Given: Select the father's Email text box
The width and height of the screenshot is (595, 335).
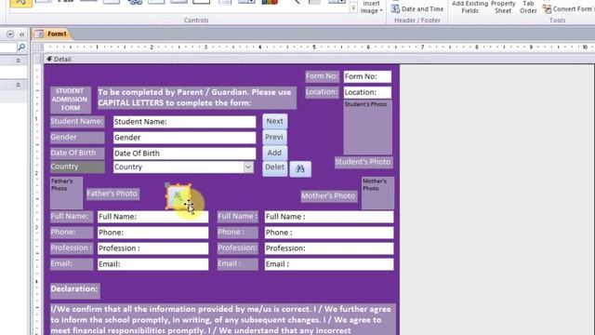Looking at the screenshot, I should pos(152,264).
